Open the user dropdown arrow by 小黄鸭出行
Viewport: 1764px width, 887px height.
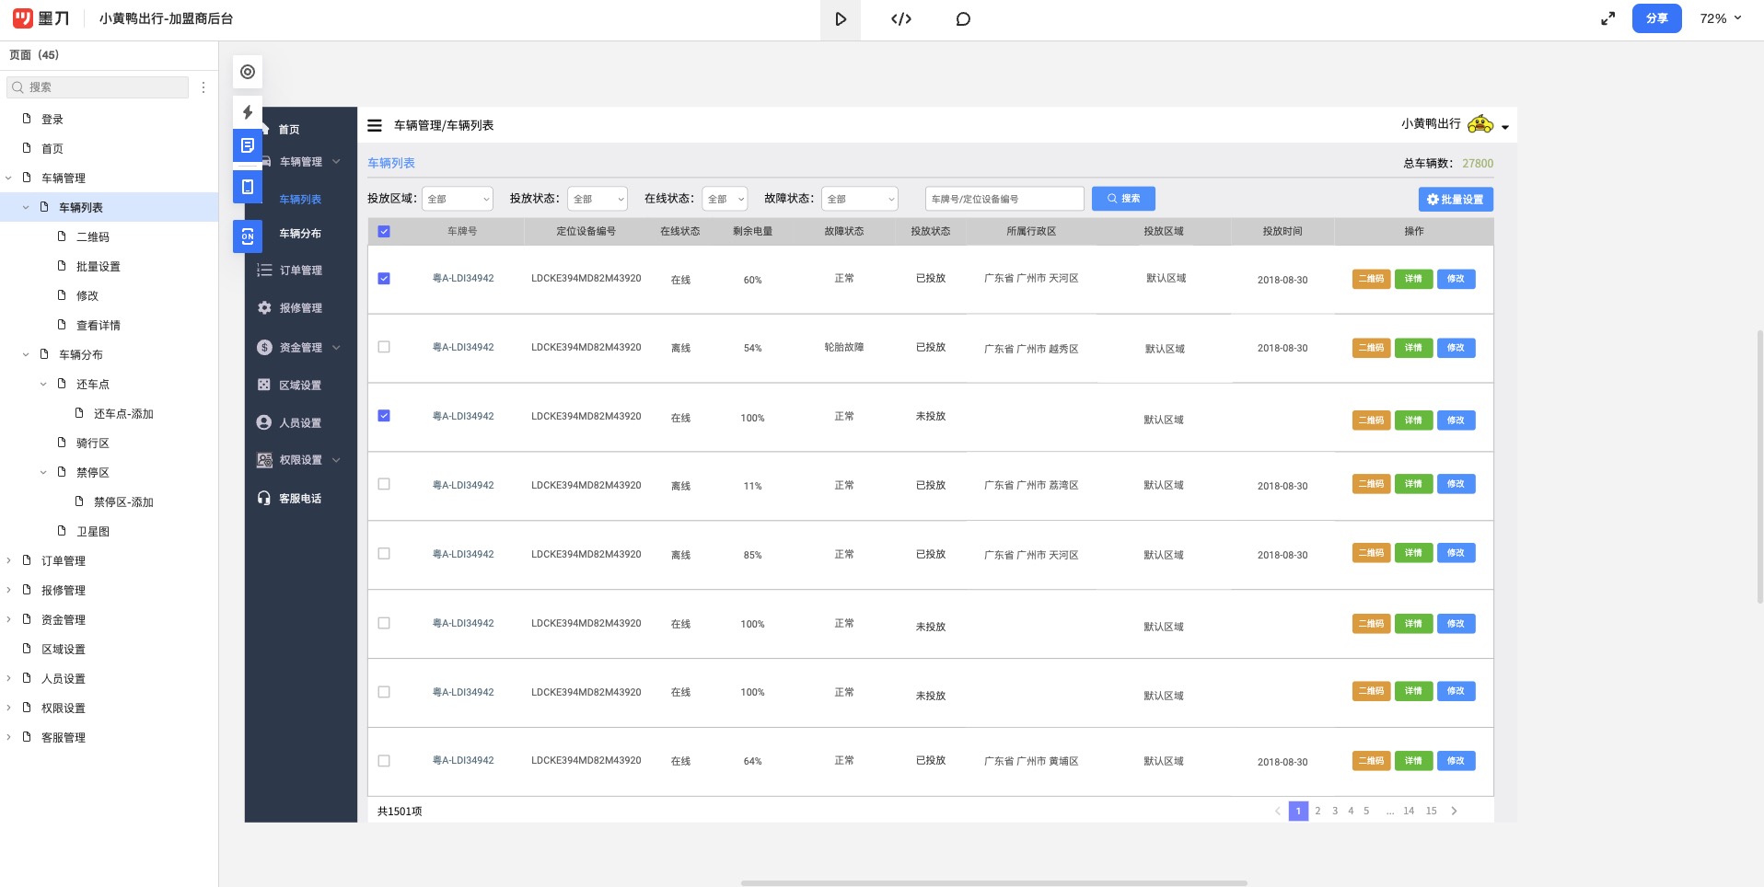(1505, 127)
